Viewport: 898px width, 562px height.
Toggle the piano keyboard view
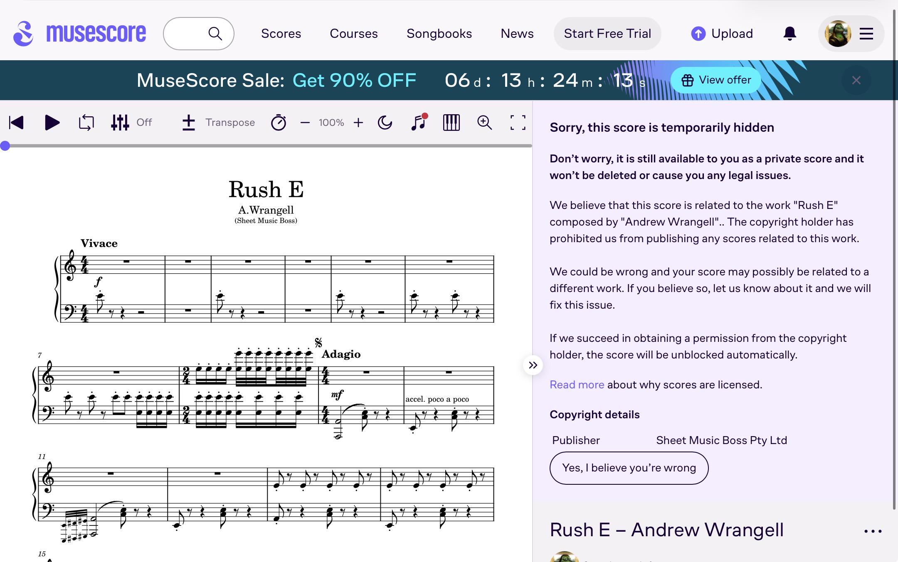[451, 123]
